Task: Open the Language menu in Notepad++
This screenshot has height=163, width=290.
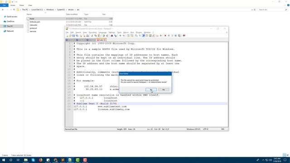Action: (x=102, y=33)
